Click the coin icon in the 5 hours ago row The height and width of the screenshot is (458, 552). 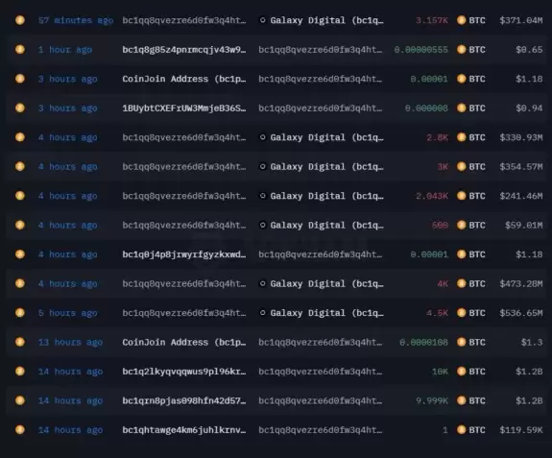click(x=20, y=313)
